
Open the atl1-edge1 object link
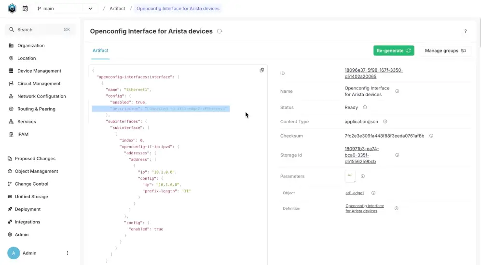click(x=354, y=193)
